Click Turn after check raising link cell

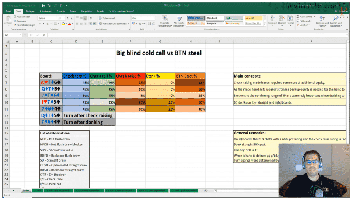pyautogui.click(x=89, y=115)
